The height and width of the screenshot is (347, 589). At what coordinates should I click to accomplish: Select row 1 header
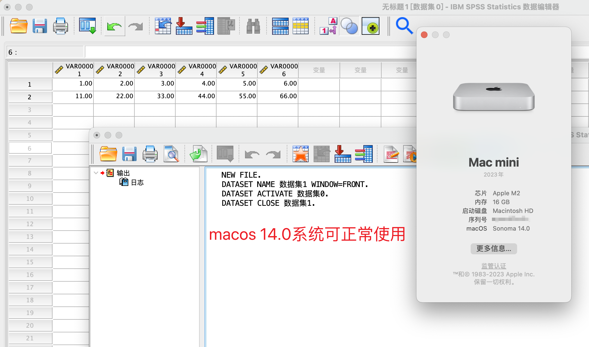(x=30, y=84)
